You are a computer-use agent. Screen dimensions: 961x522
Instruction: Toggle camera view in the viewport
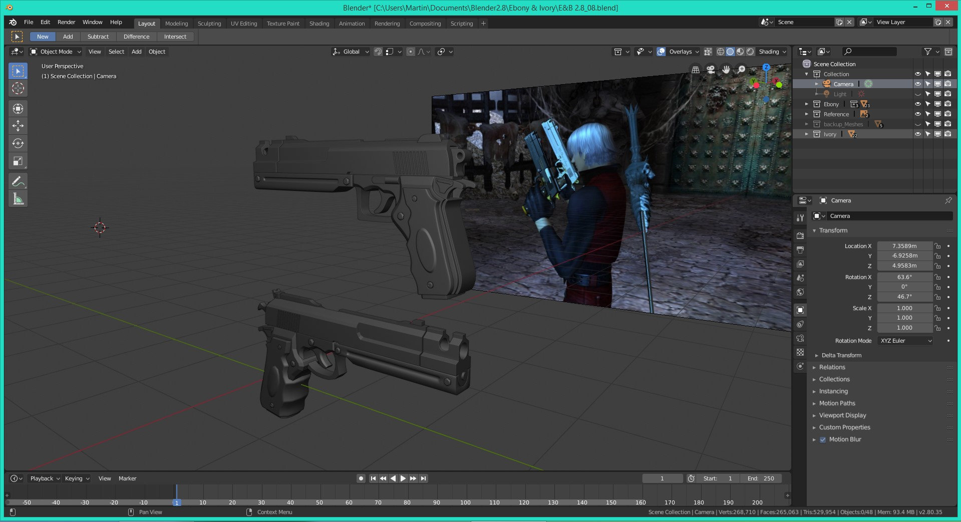click(711, 70)
